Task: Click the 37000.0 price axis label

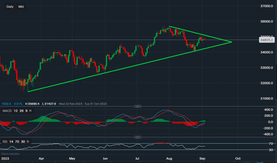Action: (267, 6)
